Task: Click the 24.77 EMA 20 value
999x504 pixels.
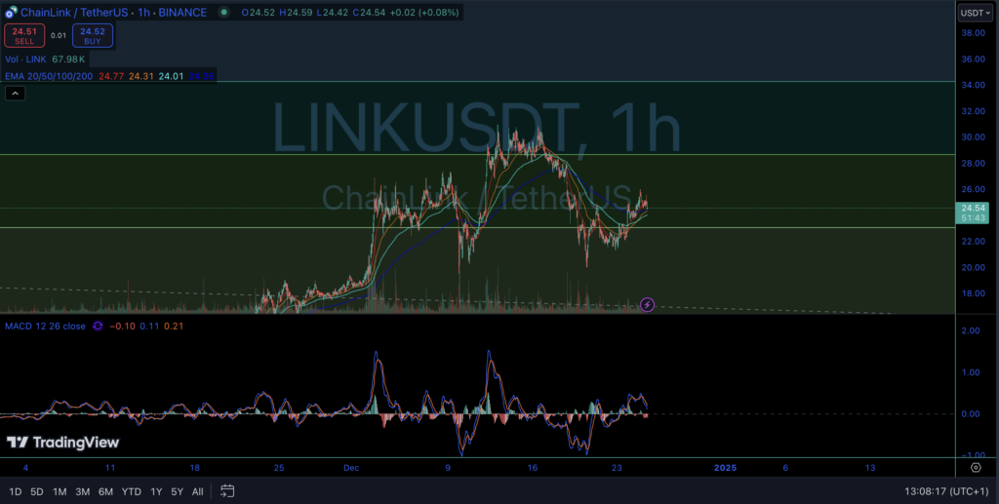Action: (x=111, y=76)
